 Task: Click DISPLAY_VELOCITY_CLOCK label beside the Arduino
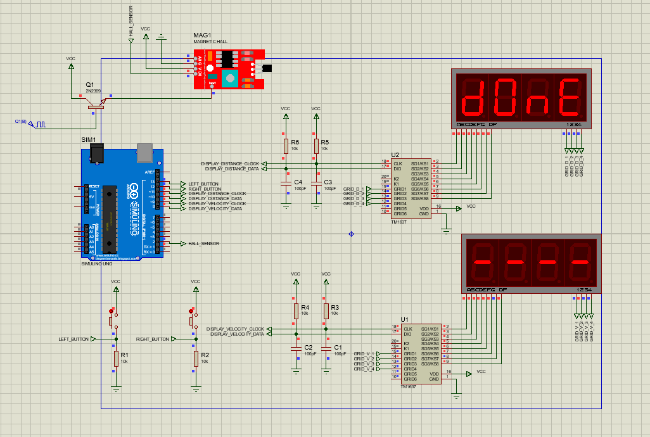(x=217, y=204)
